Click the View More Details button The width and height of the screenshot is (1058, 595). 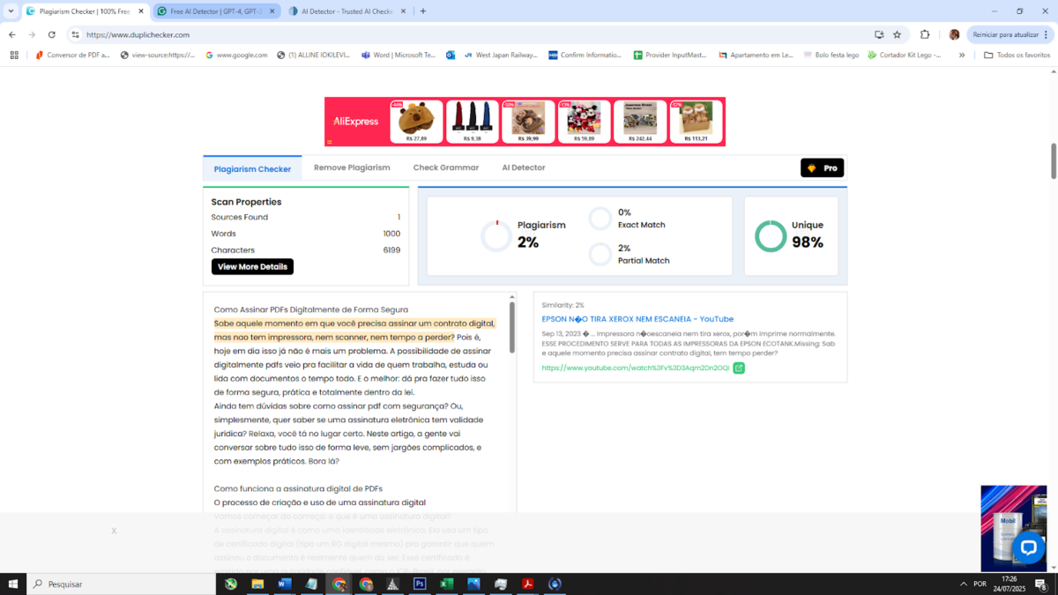[252, 266]
